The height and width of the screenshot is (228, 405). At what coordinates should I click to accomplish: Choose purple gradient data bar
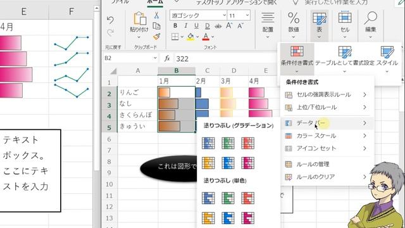pyautogui.click(x=248, y=163)
